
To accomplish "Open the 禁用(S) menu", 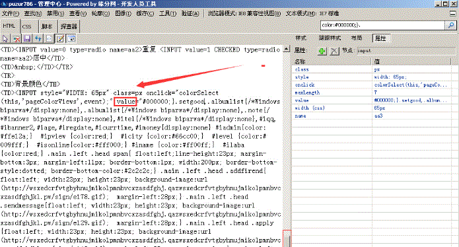I will tap(55, 13).
